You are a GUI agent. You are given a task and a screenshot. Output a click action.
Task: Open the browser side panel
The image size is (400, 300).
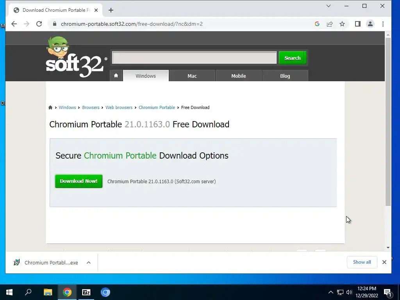pos(358,24)
